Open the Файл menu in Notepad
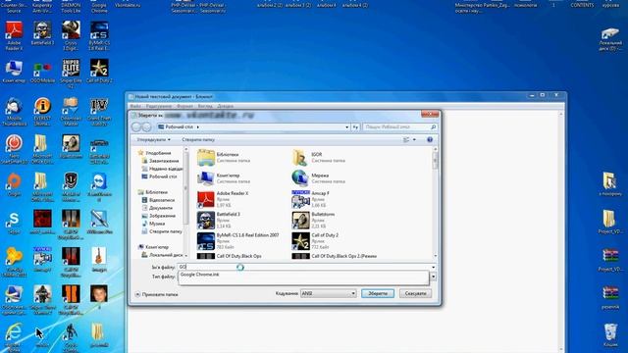The width and height of the screenshot is (628, 353). (x=135, y=106)
